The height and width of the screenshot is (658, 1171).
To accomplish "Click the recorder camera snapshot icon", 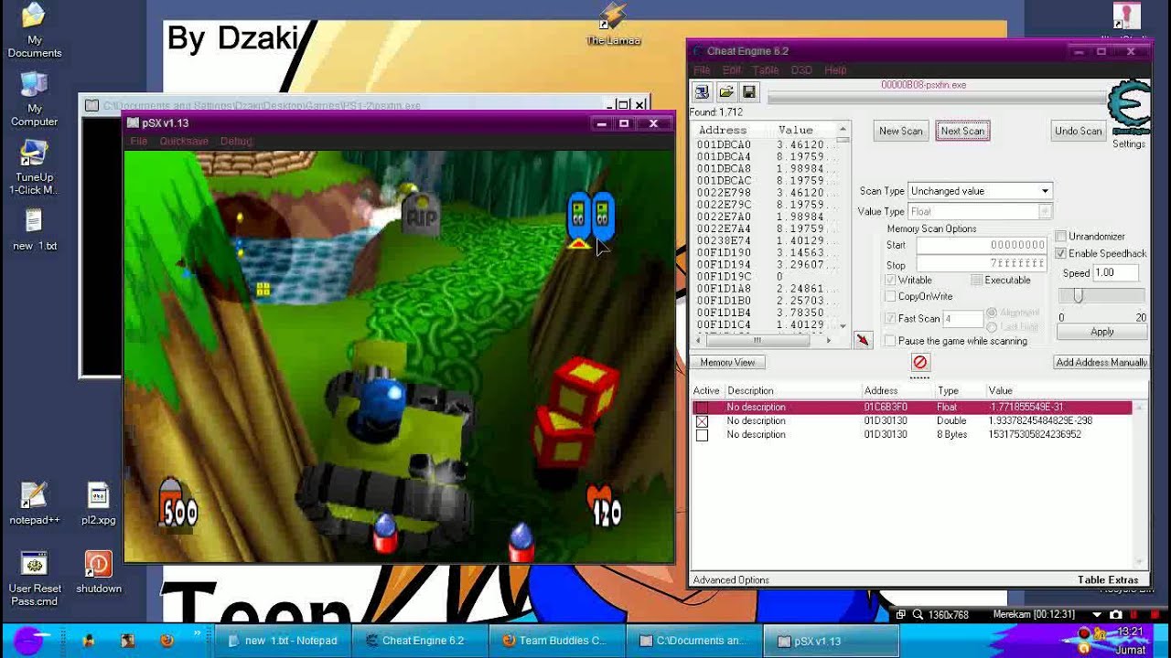I will click(x=1115, y=615).
